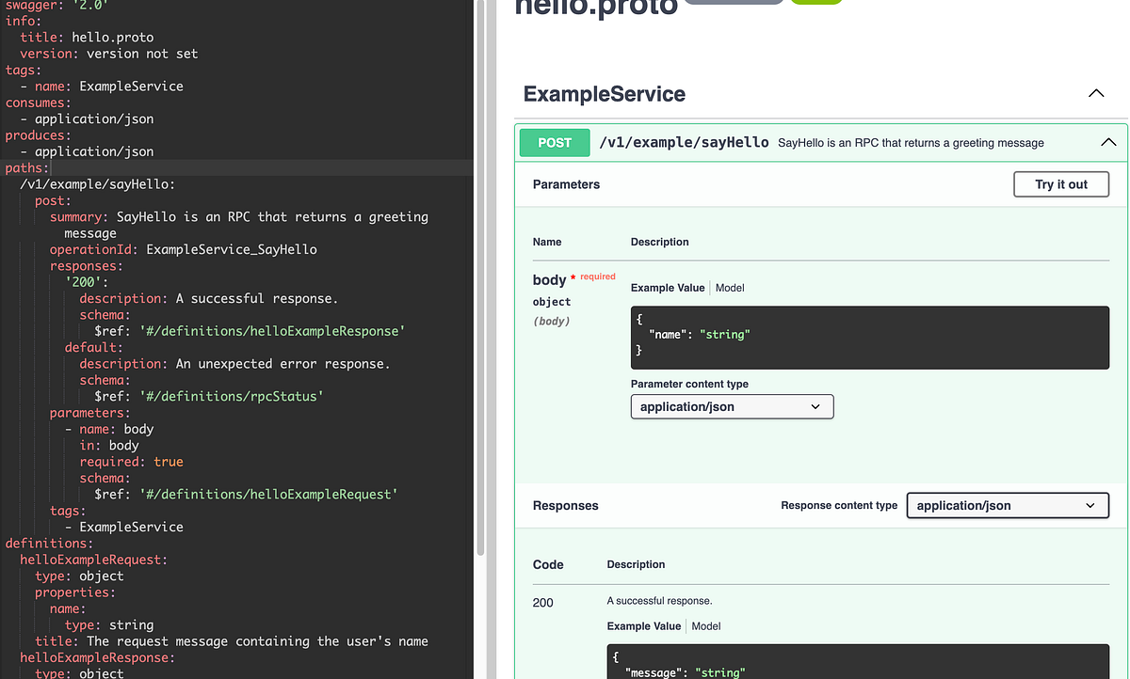Open the Response content type dropdown

coord(1008,505)
